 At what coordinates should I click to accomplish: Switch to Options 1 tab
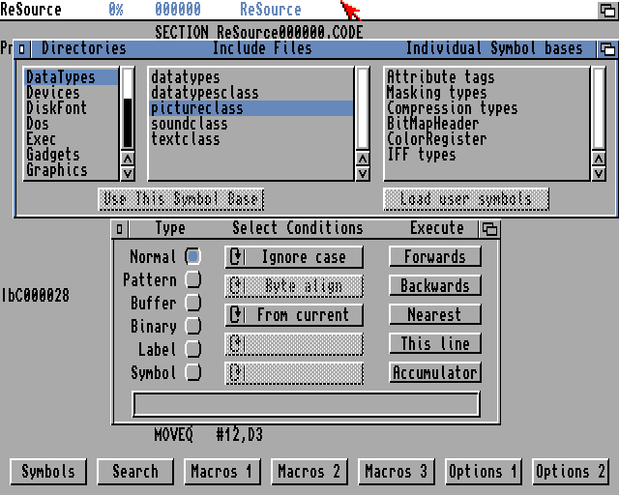click(484, 472)
